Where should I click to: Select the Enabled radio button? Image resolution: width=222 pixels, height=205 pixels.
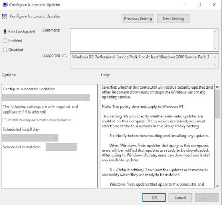[5, 40]
